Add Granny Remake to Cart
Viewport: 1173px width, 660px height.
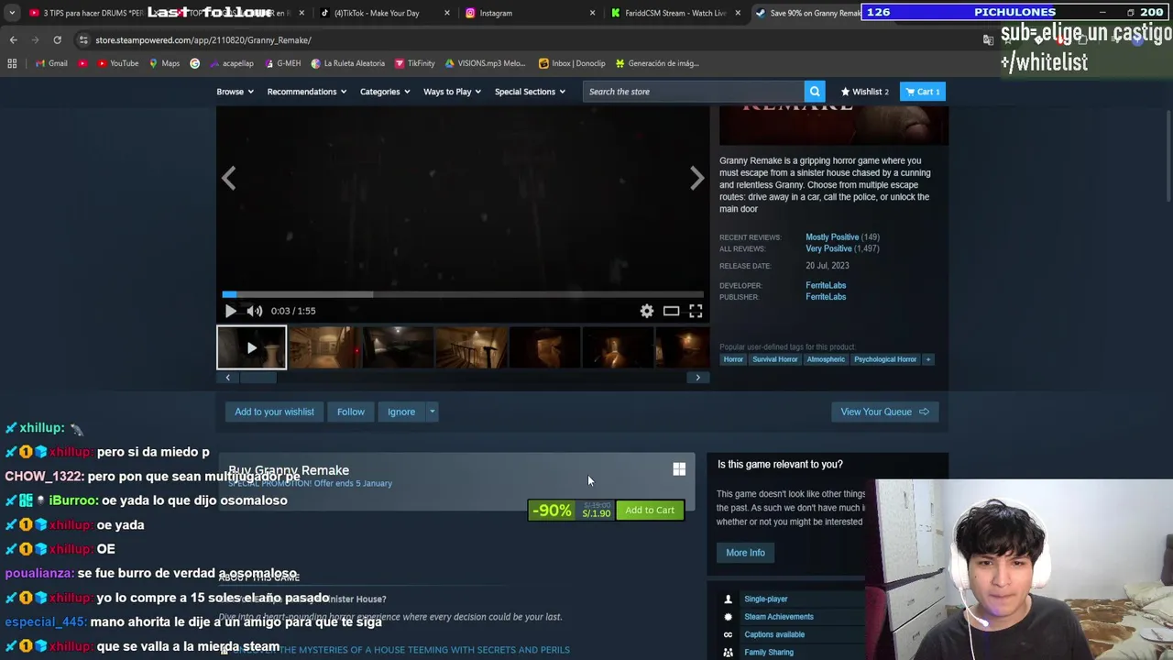point(650,511)
